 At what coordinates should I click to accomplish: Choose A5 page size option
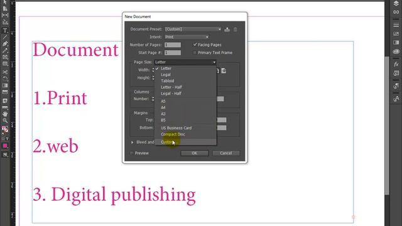pos(185,101)
